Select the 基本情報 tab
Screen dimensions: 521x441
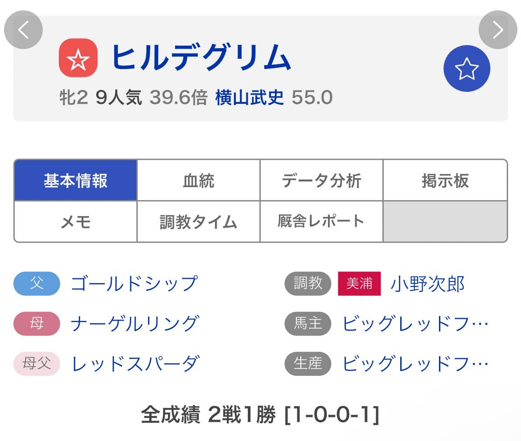[75, 180]
